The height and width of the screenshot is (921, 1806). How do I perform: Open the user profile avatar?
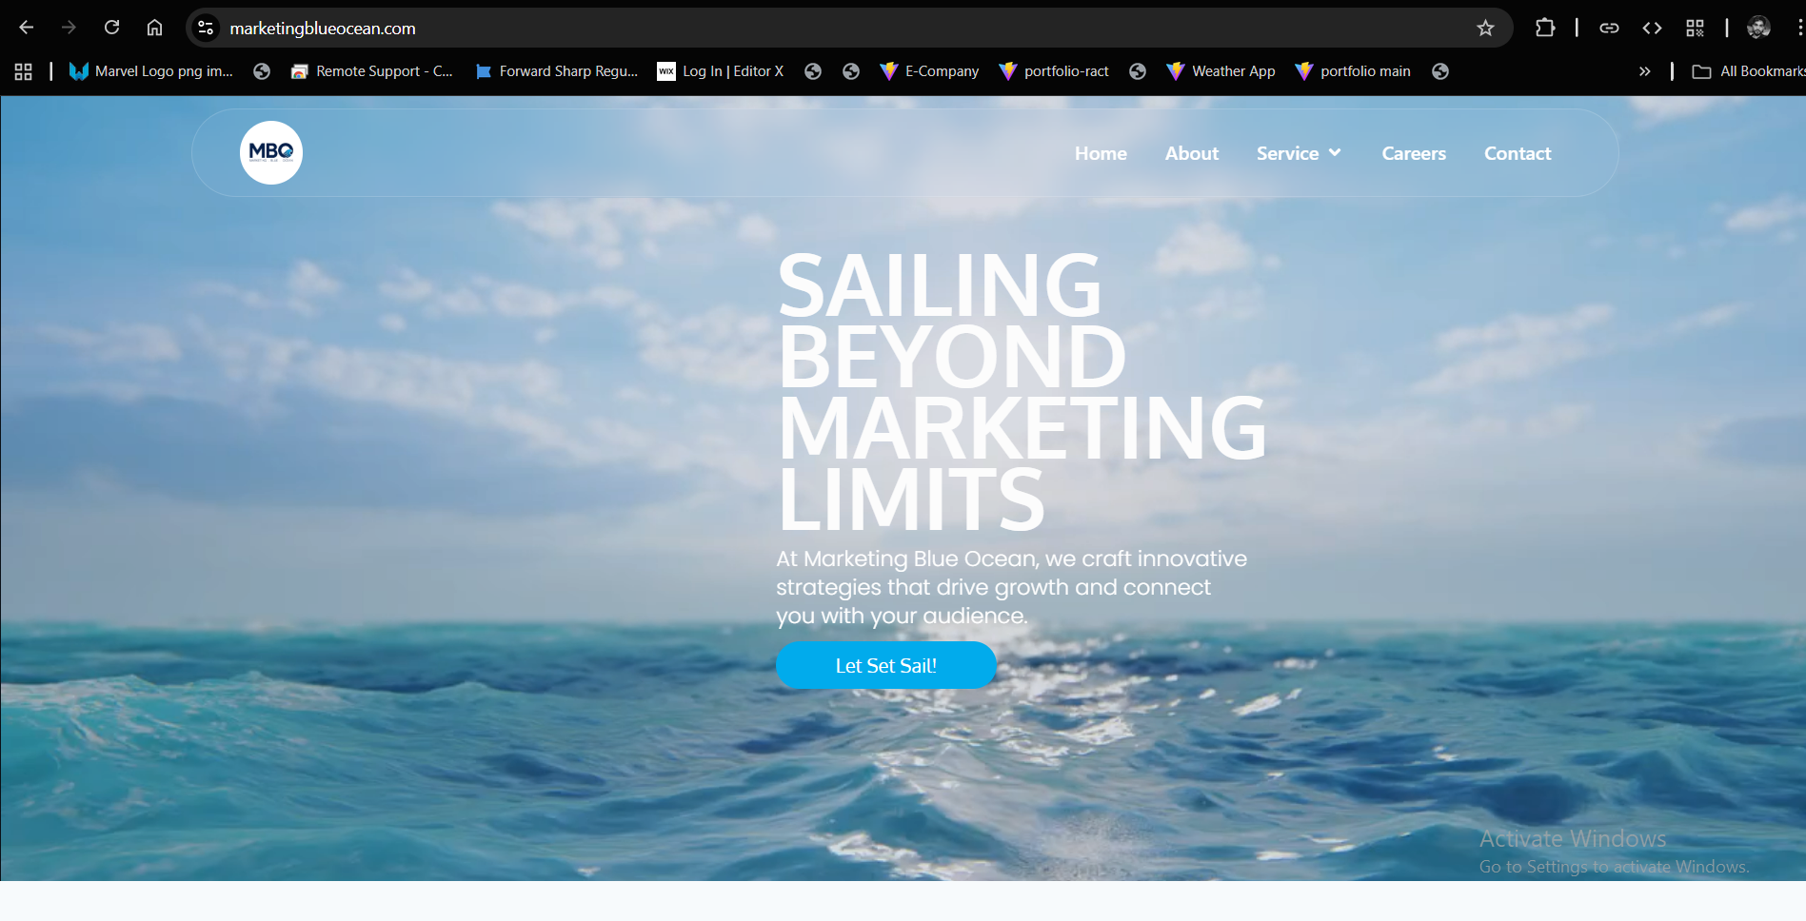click(1758, 28)
